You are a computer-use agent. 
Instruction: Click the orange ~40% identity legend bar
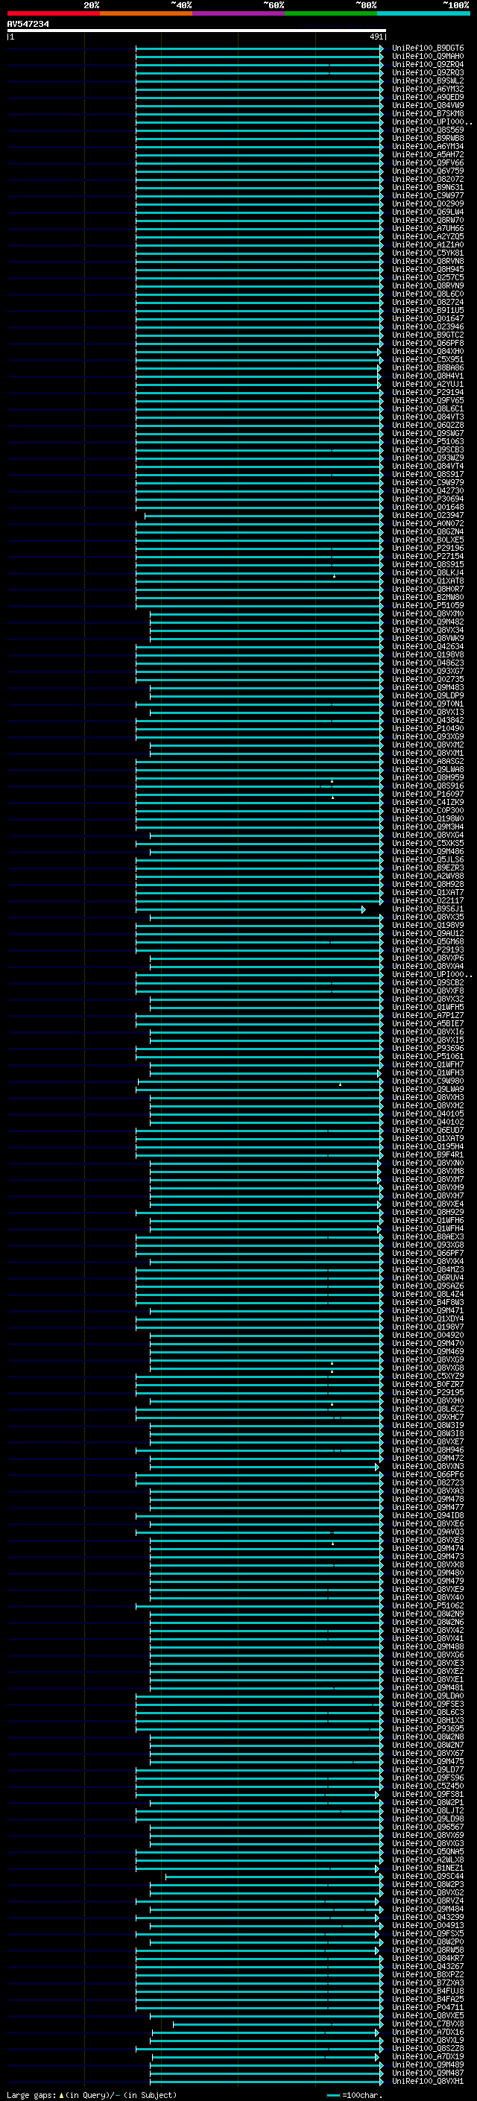[146, 13]
